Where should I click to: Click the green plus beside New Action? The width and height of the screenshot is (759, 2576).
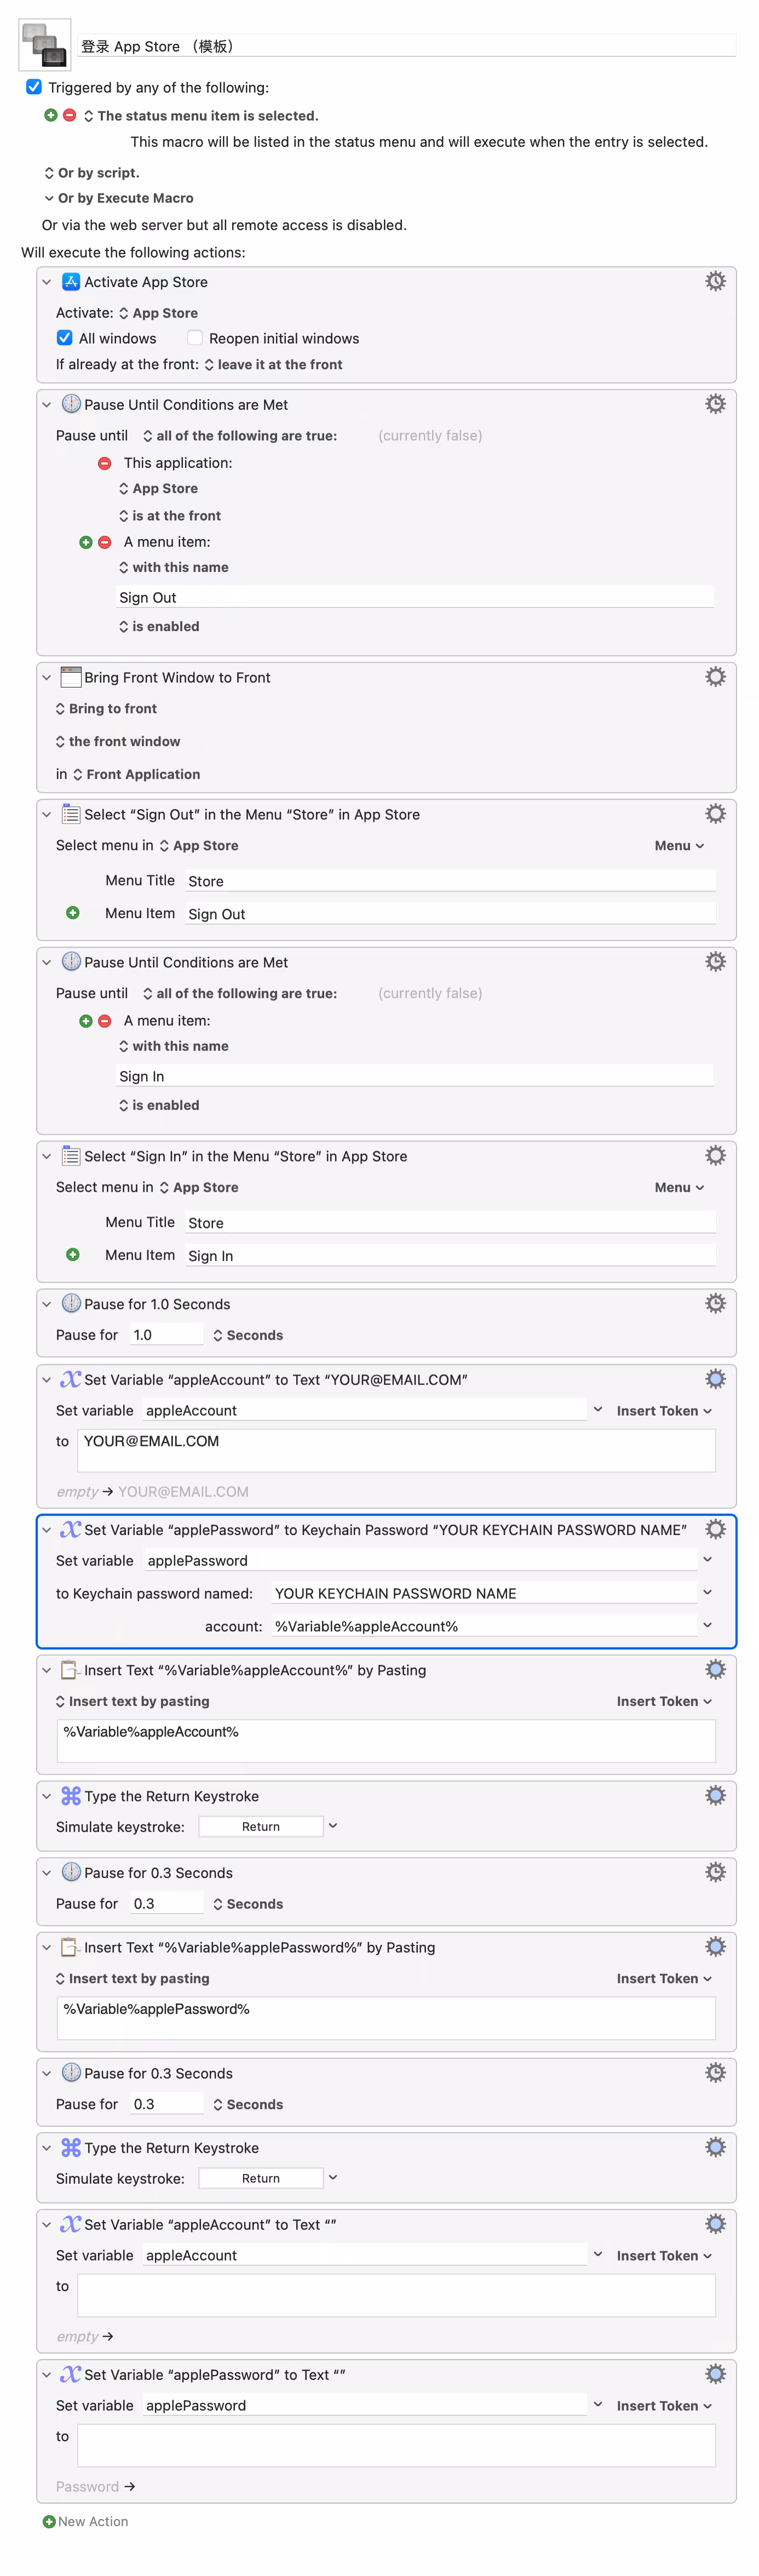[x=49, y=2522]
